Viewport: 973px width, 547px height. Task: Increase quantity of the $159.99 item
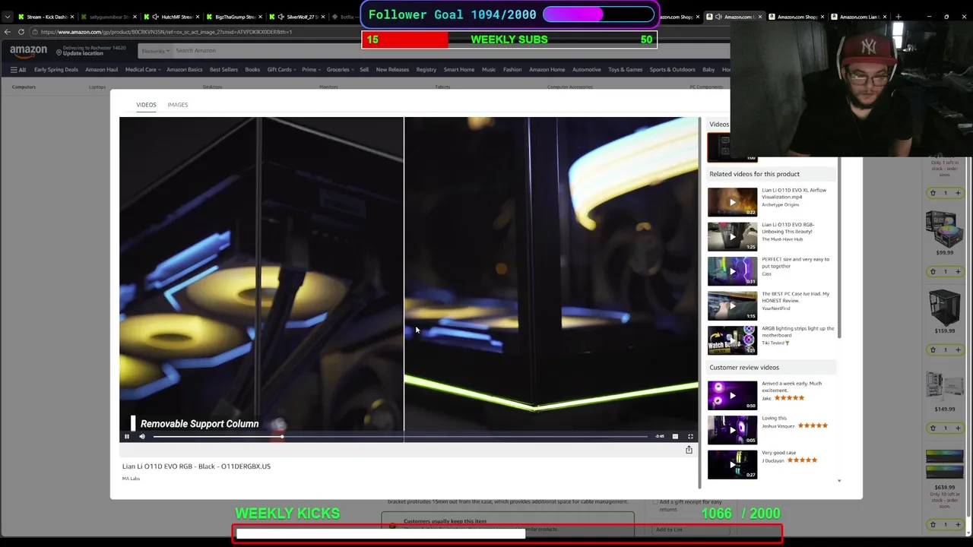click(958, 349)
